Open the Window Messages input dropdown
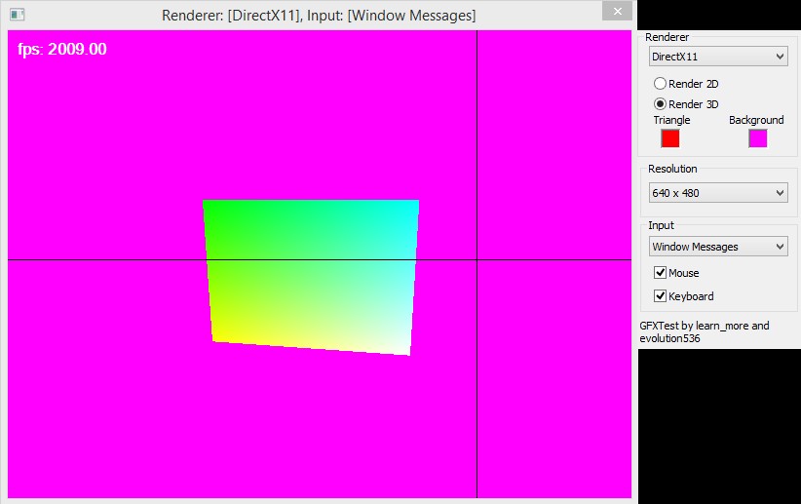 [718, 247]
